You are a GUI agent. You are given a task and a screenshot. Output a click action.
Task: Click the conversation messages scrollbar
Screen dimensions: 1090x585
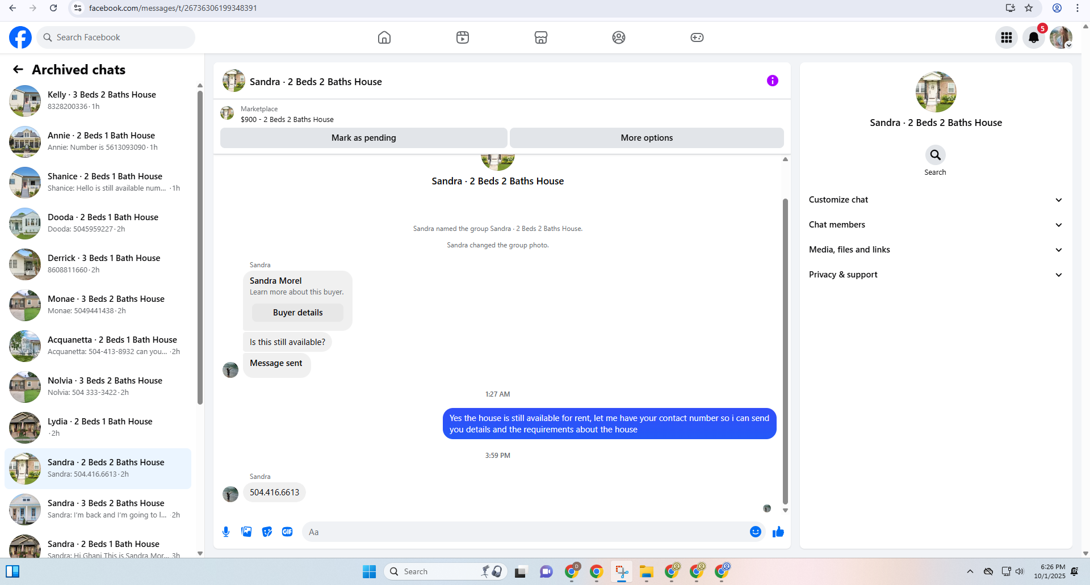tap(785, 351)
